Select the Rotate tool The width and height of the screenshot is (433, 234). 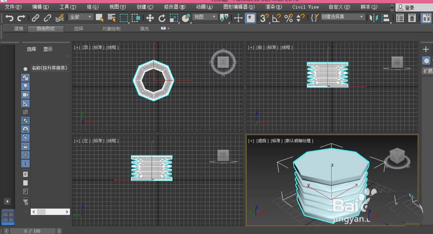click(x=162, y=18)
